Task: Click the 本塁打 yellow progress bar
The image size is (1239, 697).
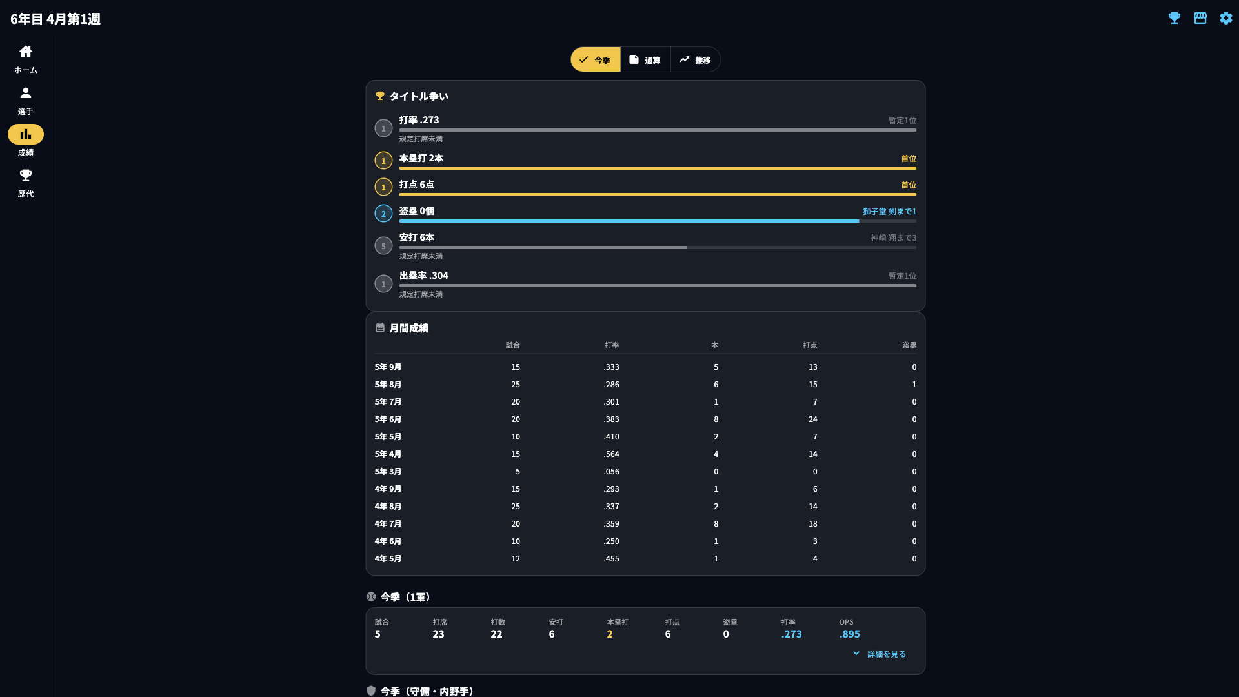Action: pyautogui.click(x=658, y=168)
